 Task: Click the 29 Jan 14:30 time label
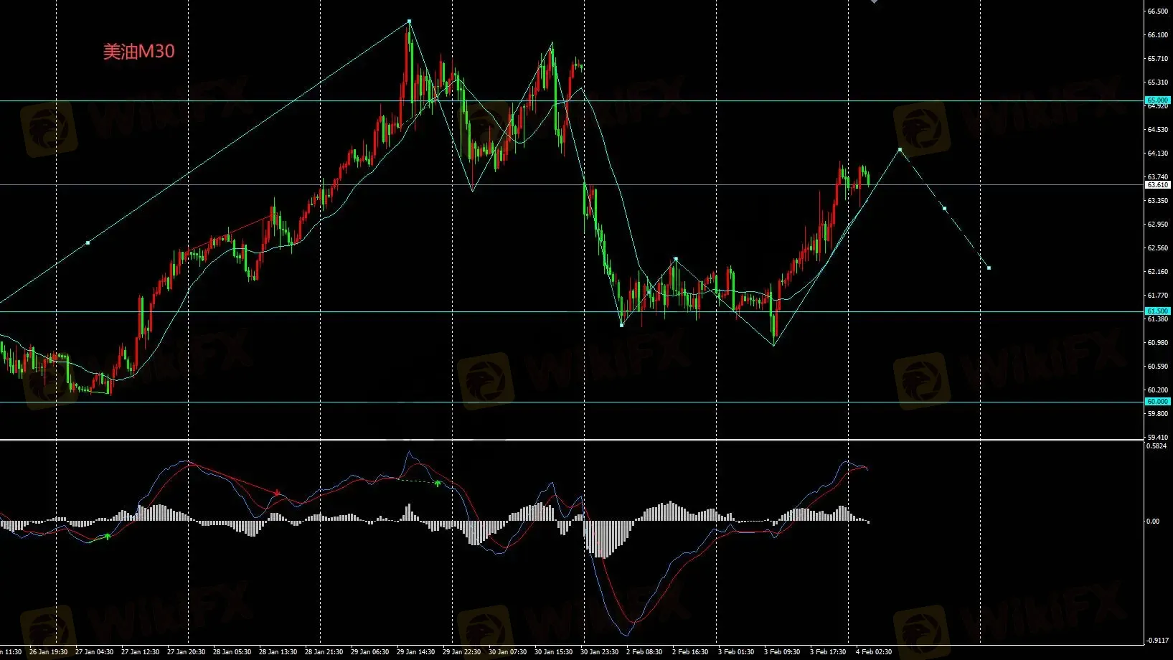coord(416,652)
